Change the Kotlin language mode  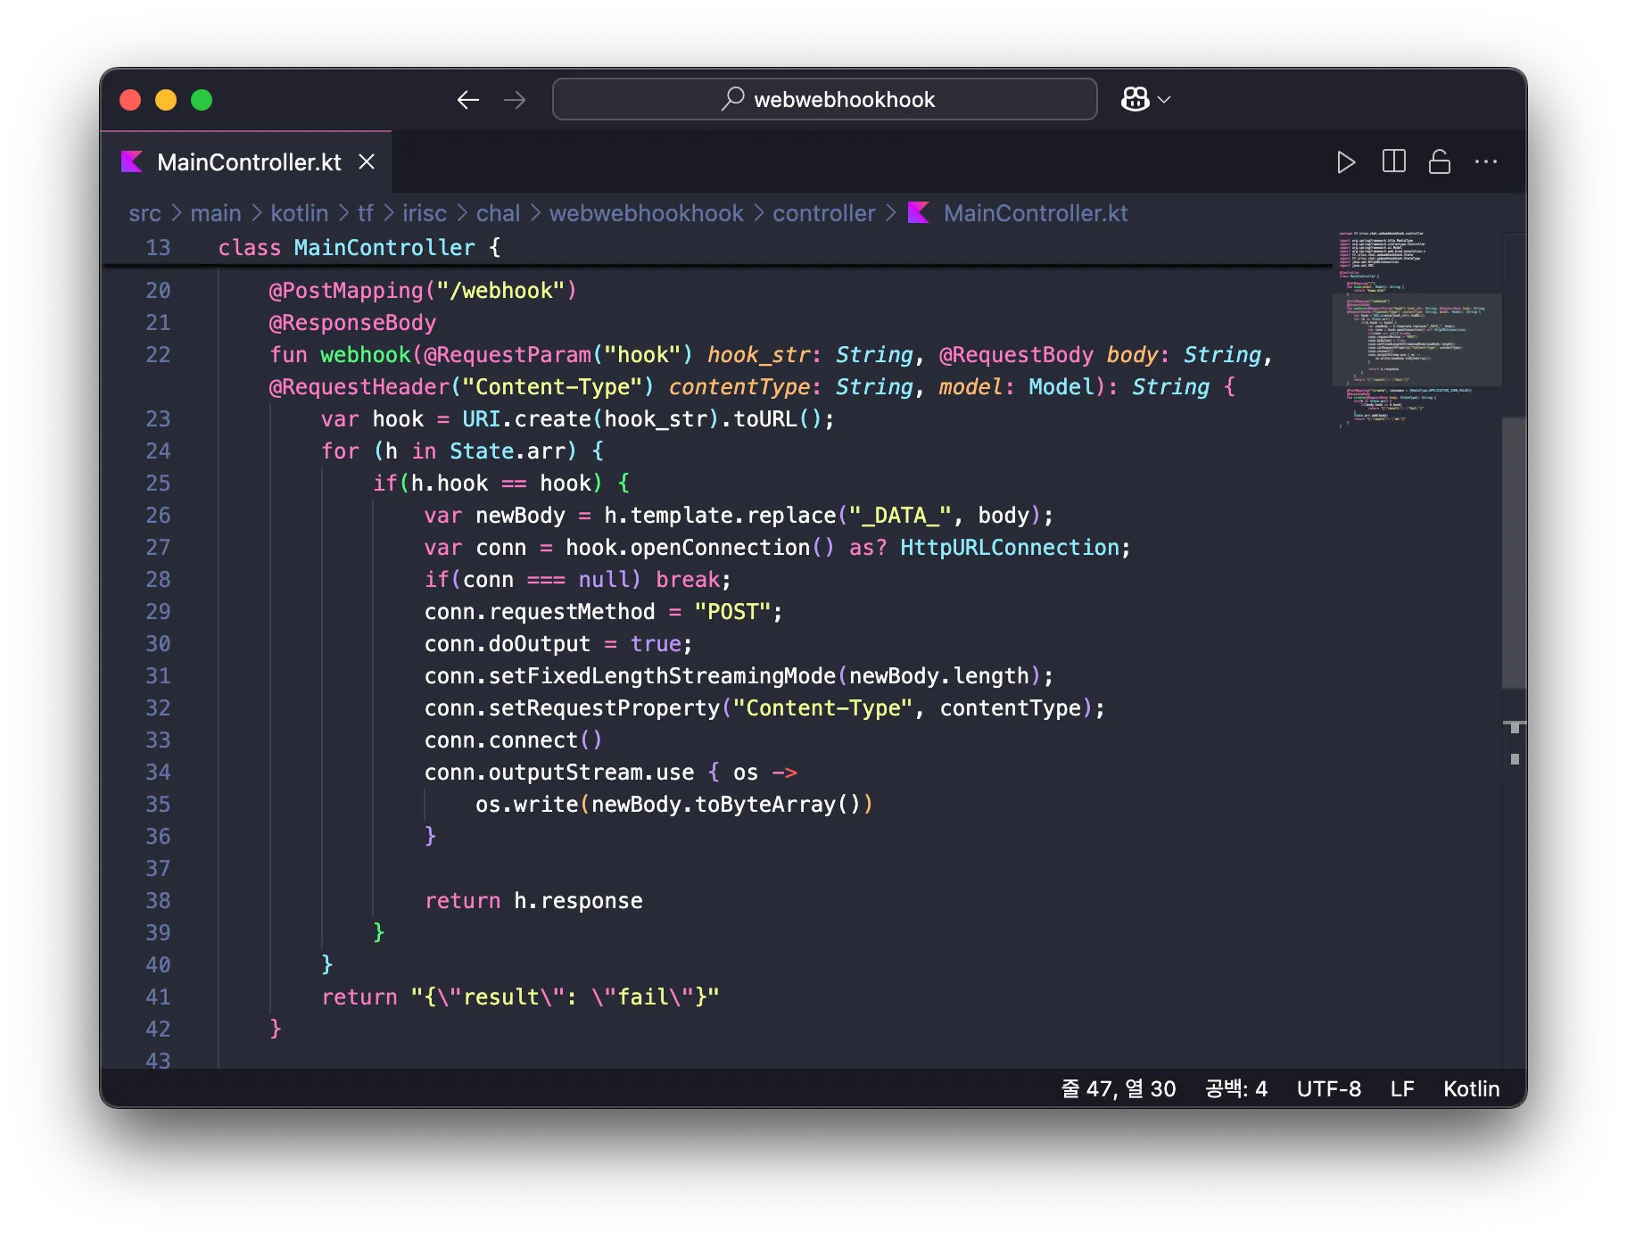[1471, 1088]
